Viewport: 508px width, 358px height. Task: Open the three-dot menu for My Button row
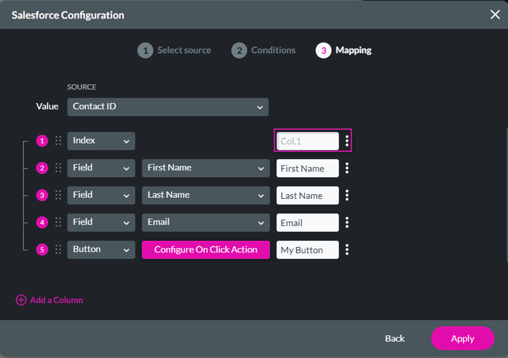pos(347,250)
